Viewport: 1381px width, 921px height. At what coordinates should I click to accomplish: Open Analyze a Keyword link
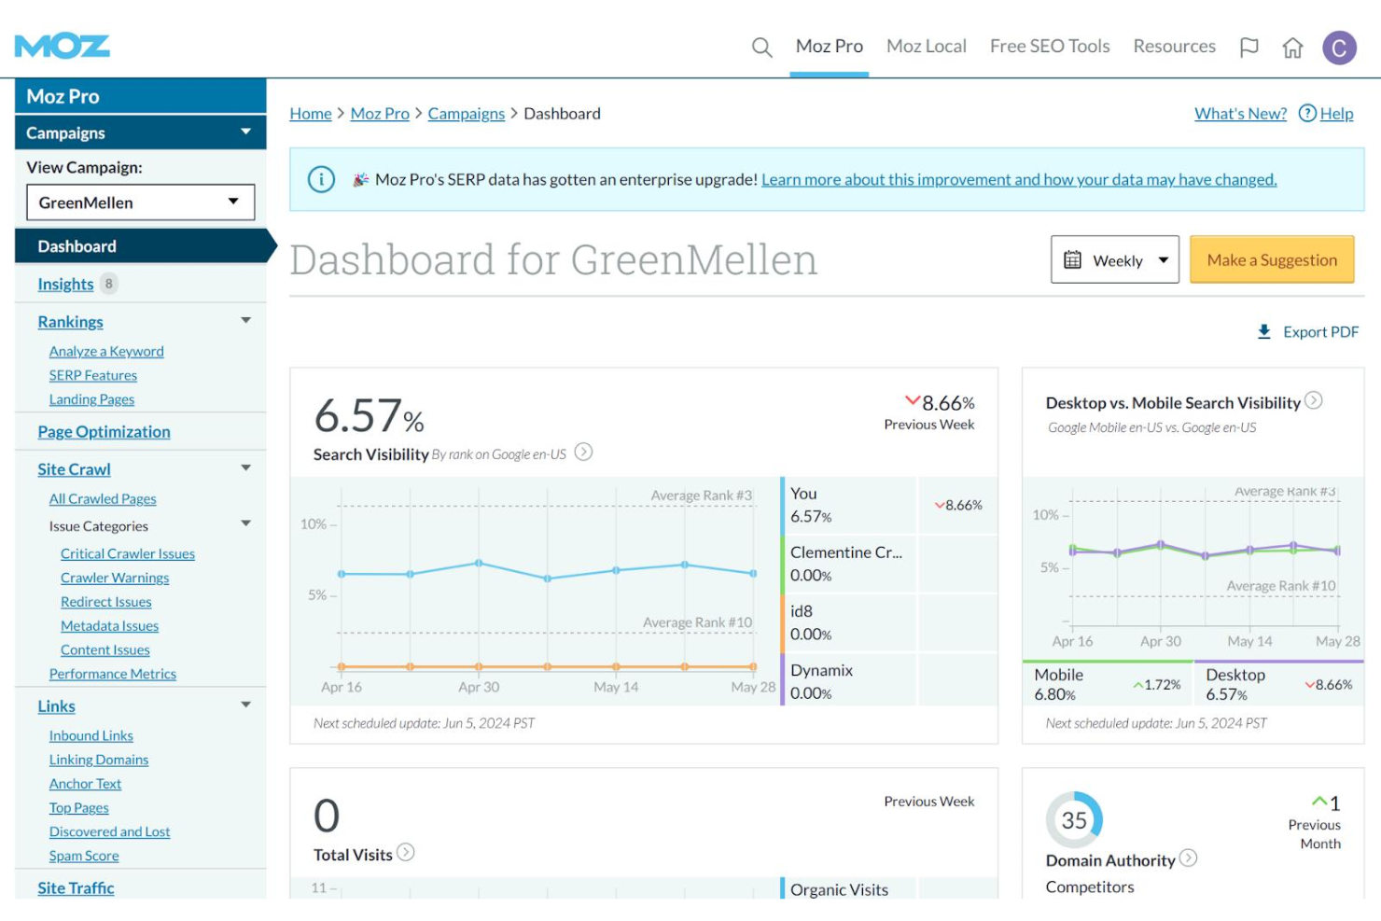click(106, 351)
